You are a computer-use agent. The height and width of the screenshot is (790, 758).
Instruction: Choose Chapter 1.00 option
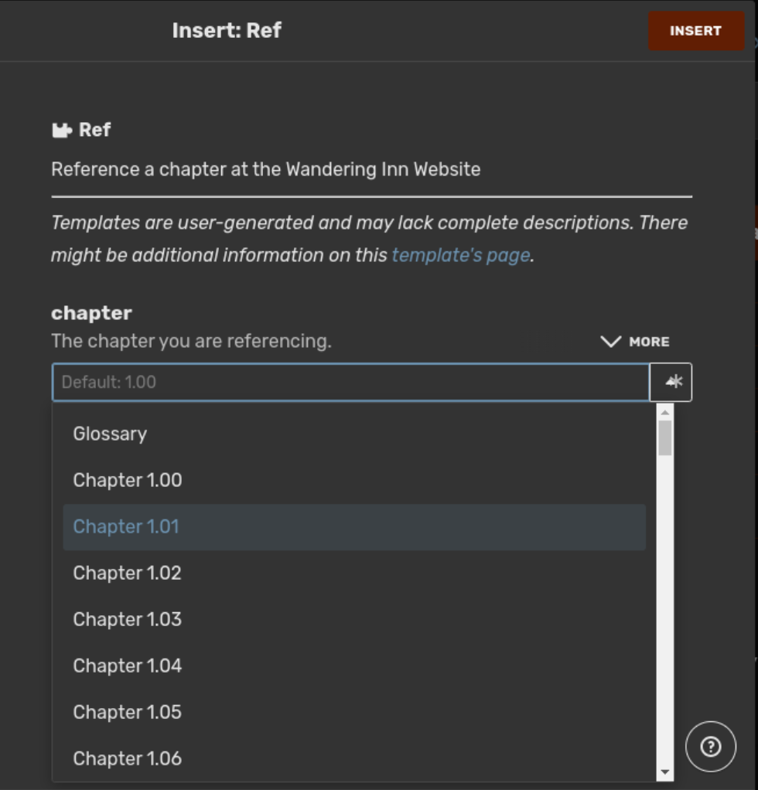pyautogui.click(x=128, y=480)
